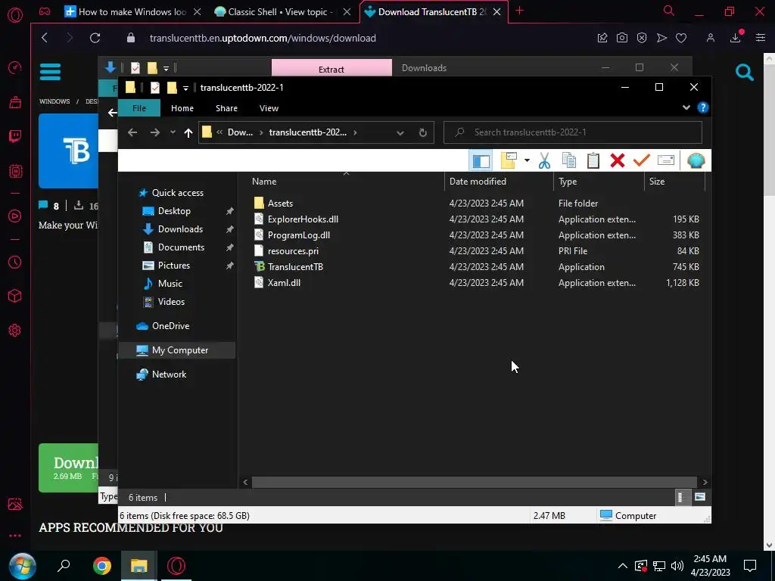The width and height of the screenshot is (775, 581).
Task: Open recent locations dropdown arrow
Action: 173,132
